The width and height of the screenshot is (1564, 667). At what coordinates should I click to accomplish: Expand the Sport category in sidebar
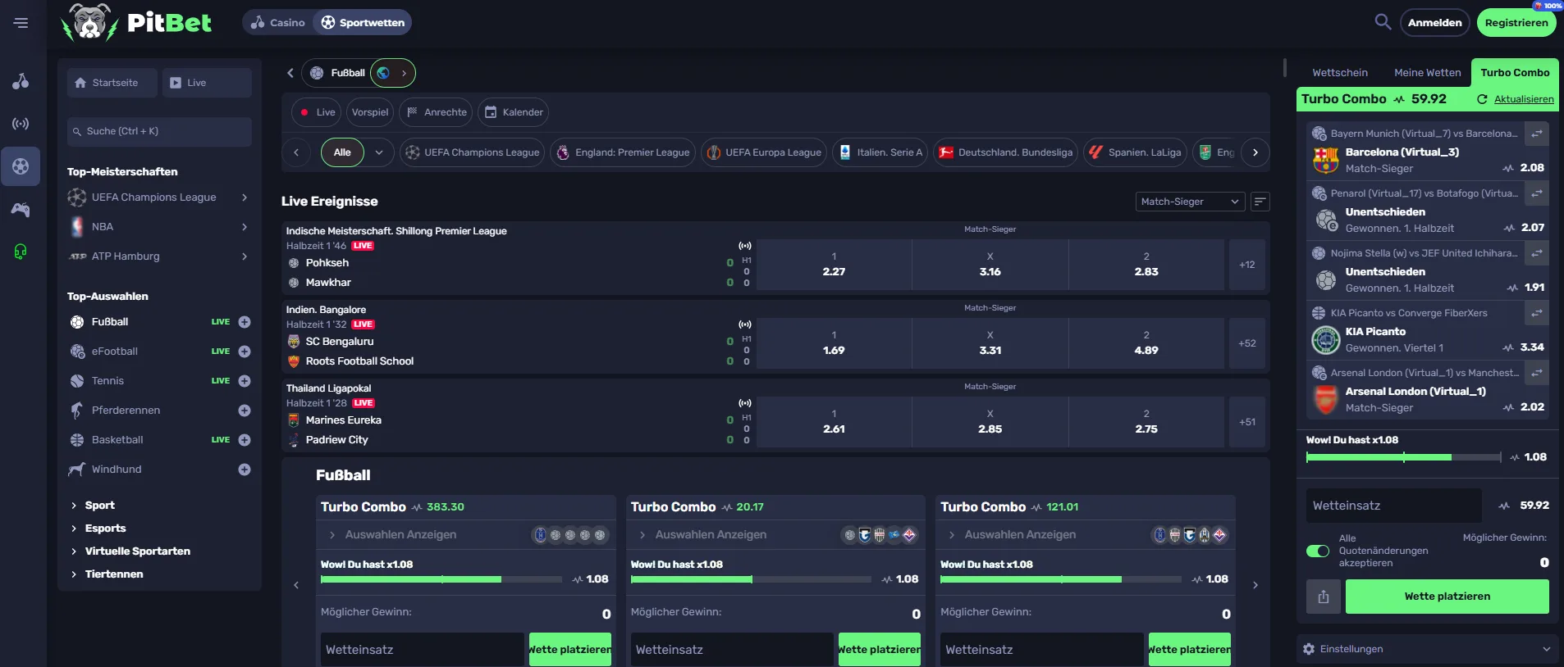pyautogui.click(x=100, y=506)
